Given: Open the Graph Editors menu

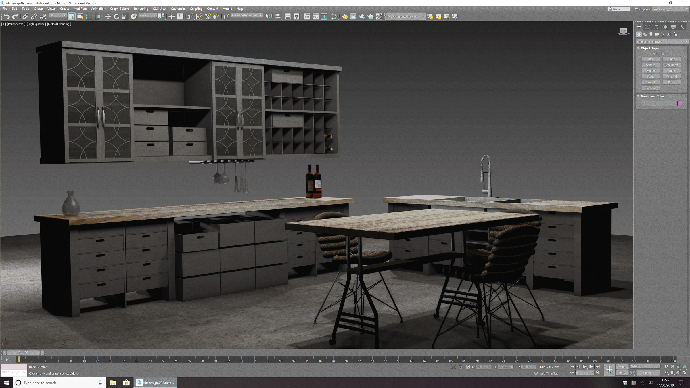Looking at the screenshot, I should (x=120, y=9).
